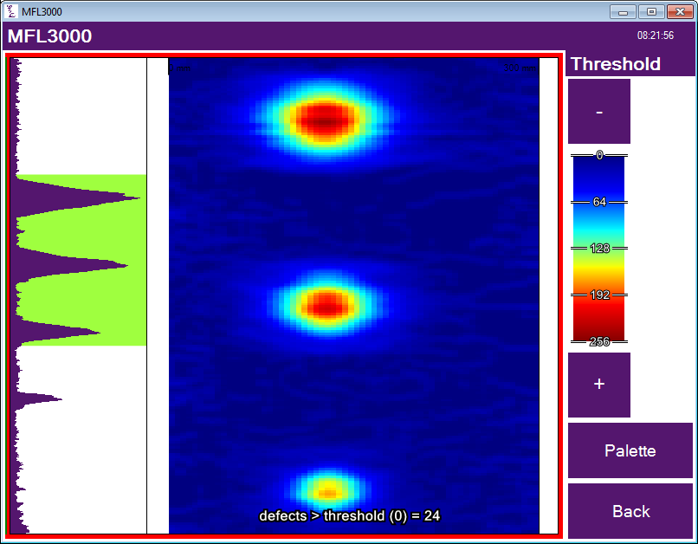The image size is (698, 544).
Task: Click the MFL3000 app icon in title bar
Action: [11, 11]
